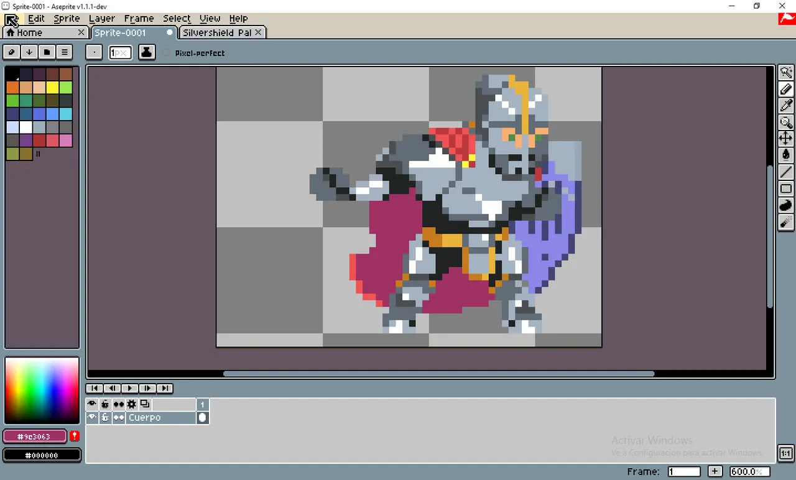This screenshot has width=796, height=480.
Task: Open the ink type selector button
Action: [147, 52]
